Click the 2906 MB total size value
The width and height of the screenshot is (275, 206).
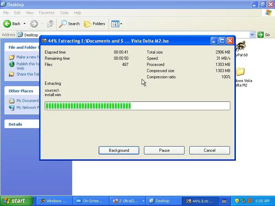tap(223, 52)
